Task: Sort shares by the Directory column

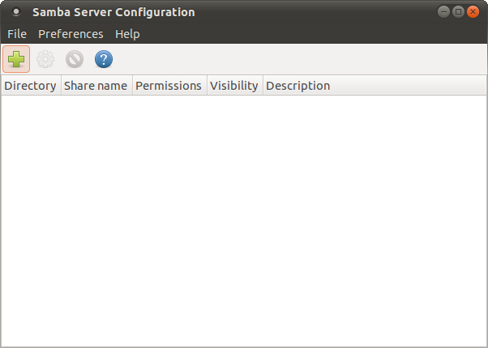Action: click(31, 86)
